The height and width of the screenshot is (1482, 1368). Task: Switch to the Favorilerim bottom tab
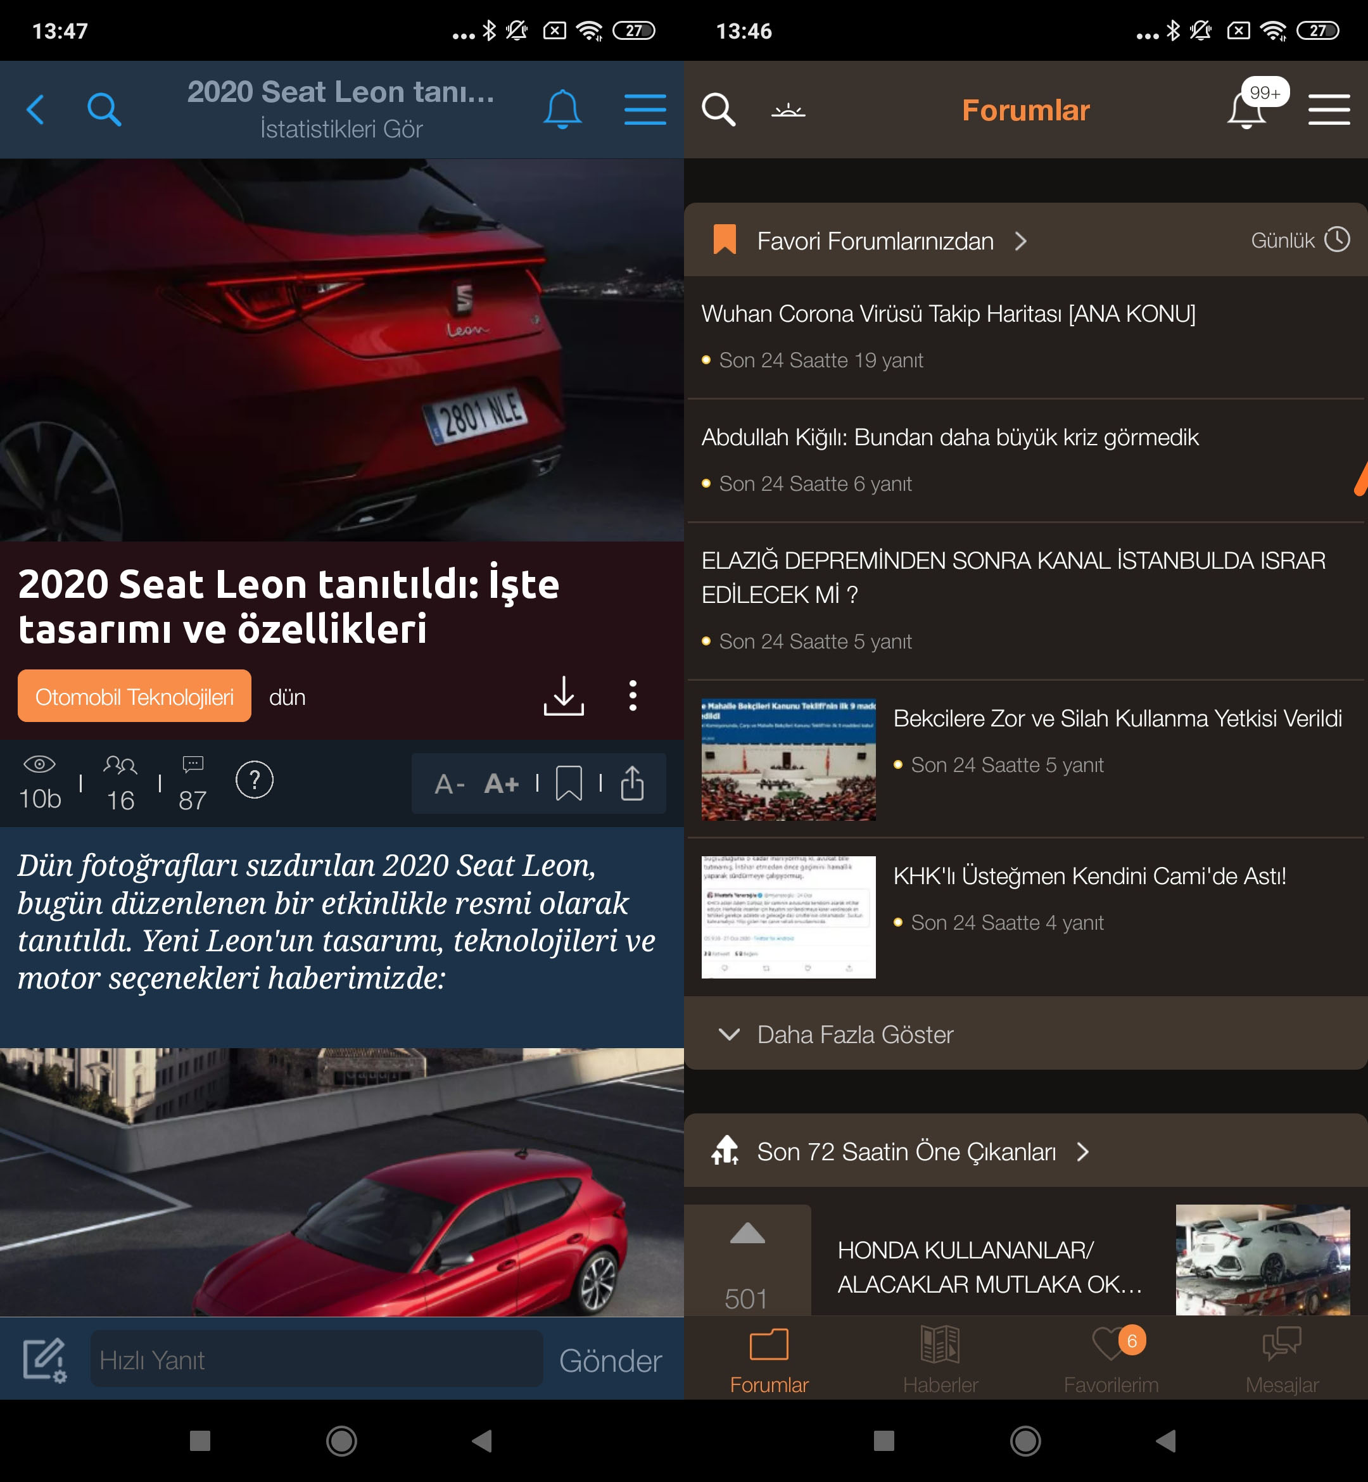[x=1111, y=1360]
